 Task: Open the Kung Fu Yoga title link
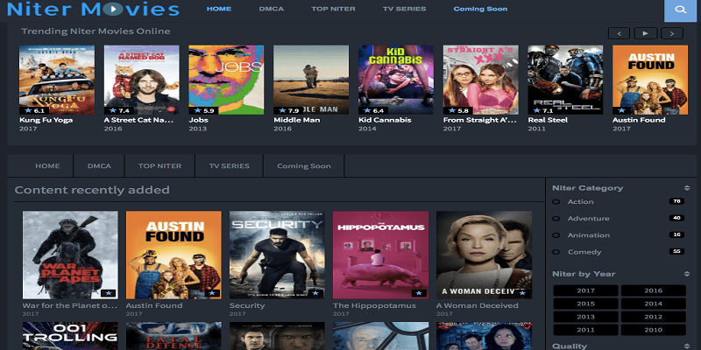(x=46, y=120)
